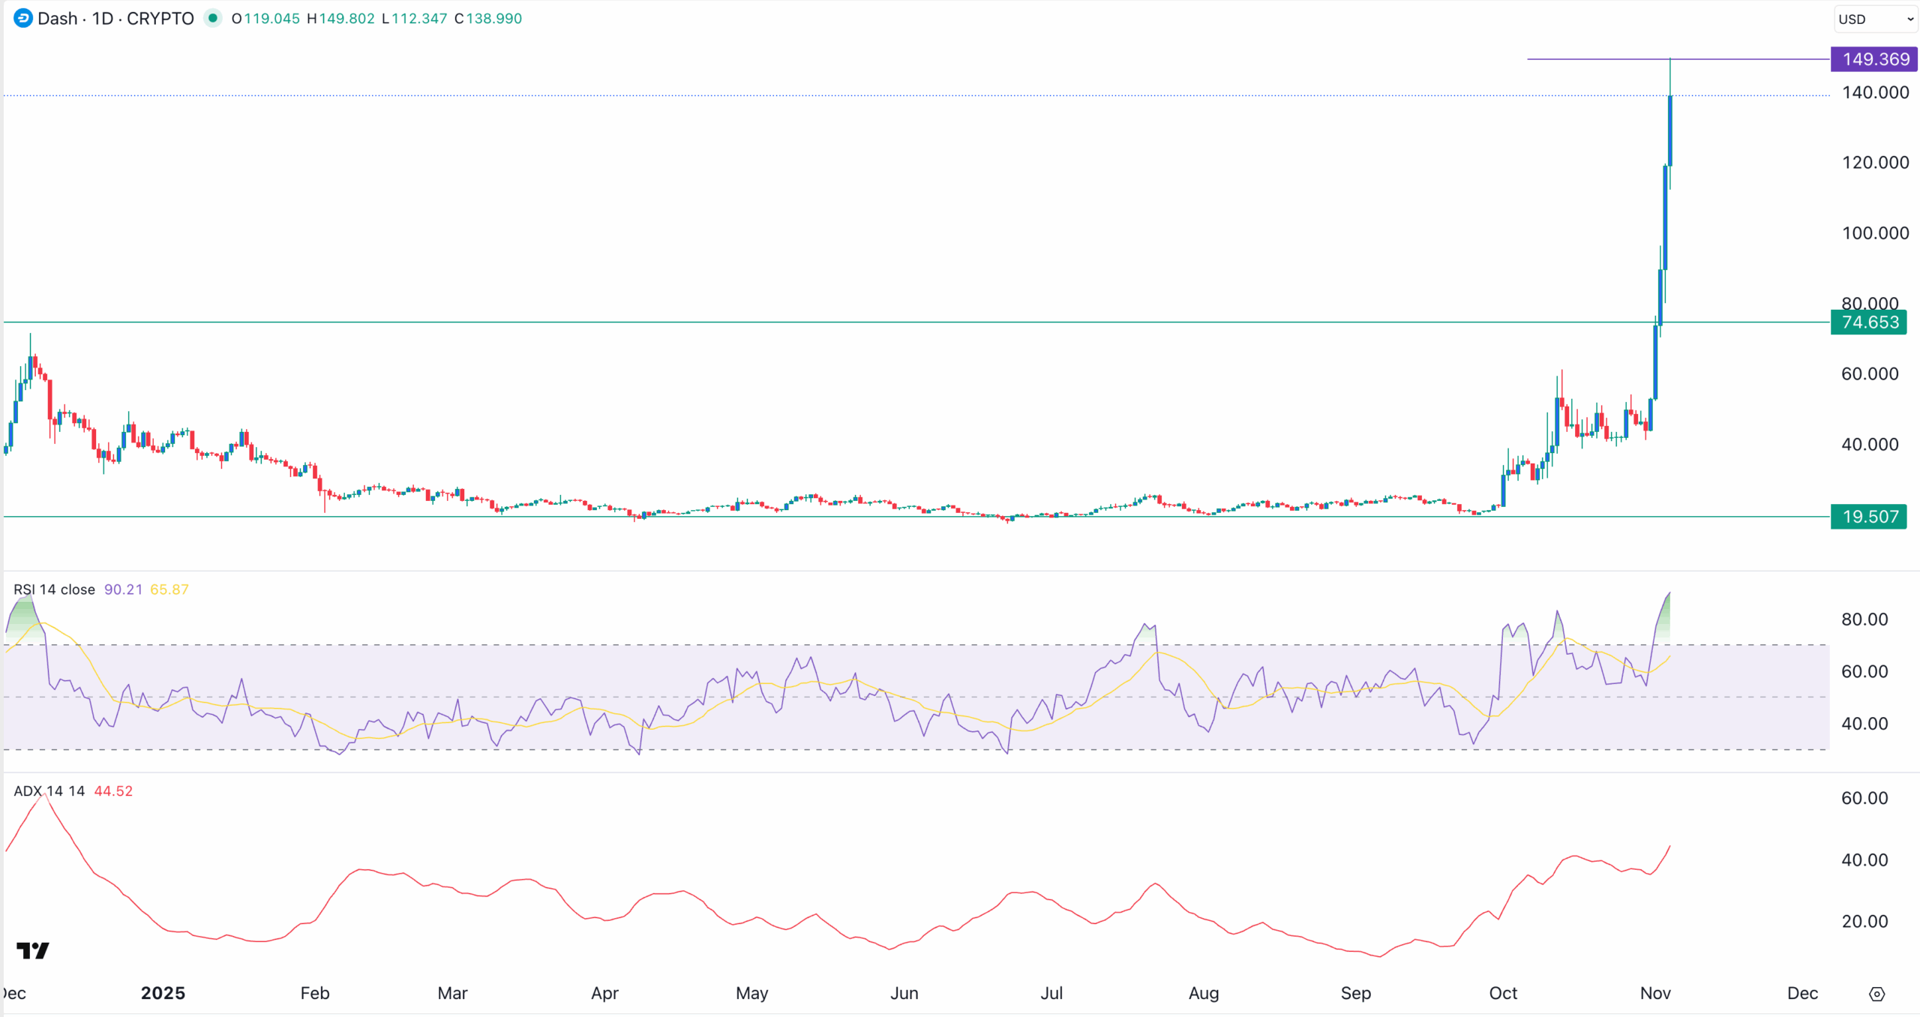Click RSI moving average value 65.87

pos(169,589)
